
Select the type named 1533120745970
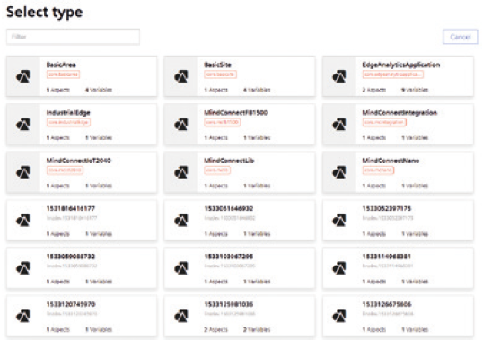coord(71,305)
